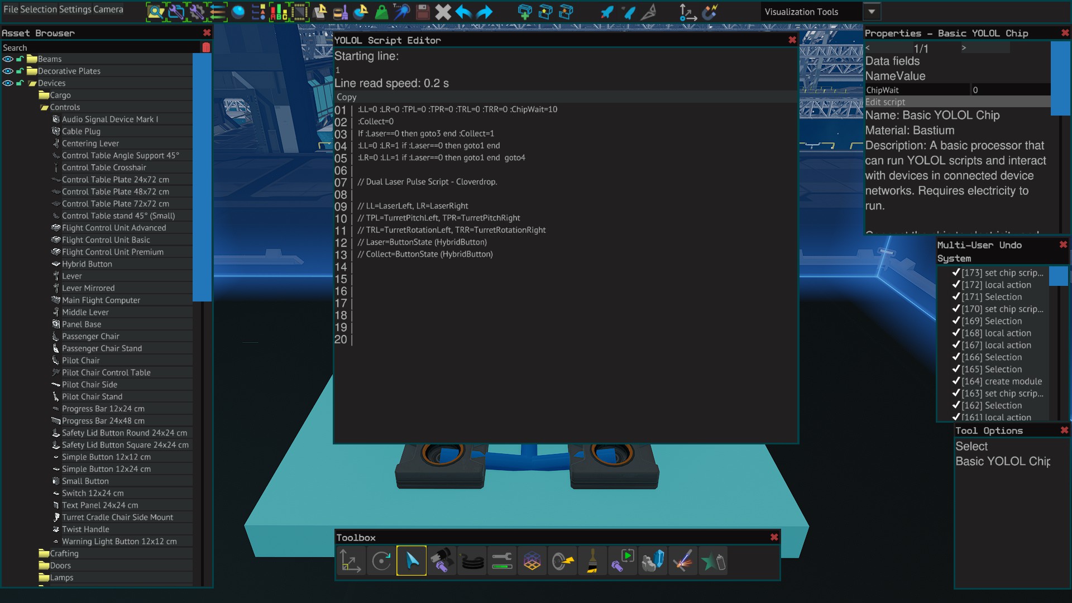Toggle visibility eye for Beams folder
The image size is (1072, 603).
coord(8,59)
